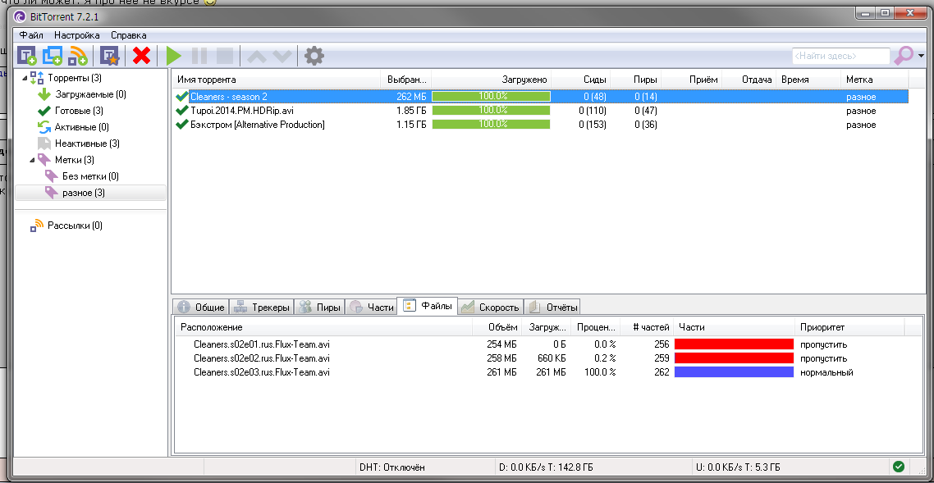Viewport: 934px width, 483px height.
Task: Sort by the Сиды column header
Action: 581,80
